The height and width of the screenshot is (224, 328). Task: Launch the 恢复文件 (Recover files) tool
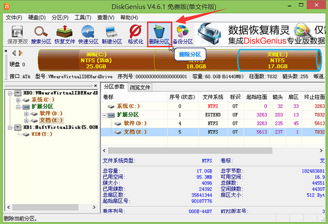coord(65,35)
